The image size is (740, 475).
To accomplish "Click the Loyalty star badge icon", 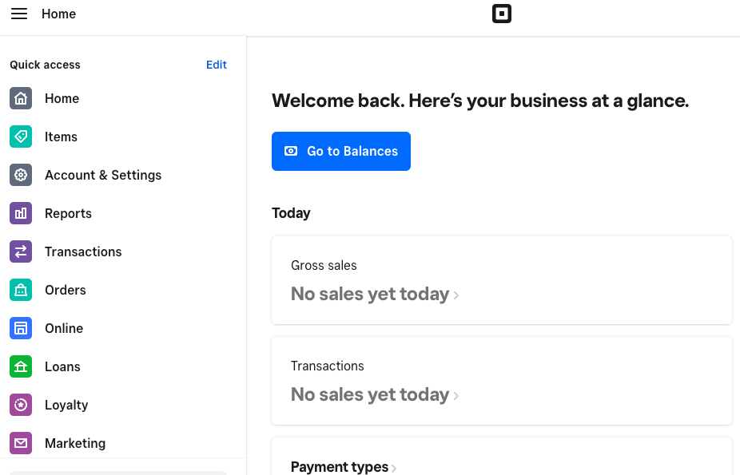I will (21, 405).
